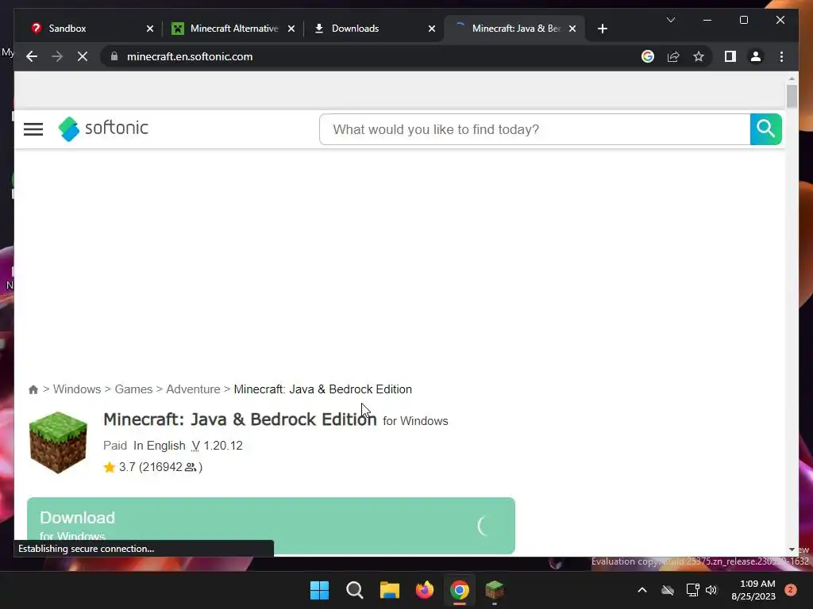Open File Explorer from the taskbar
The width and height of the screenshot is (813, 609).
(x=389, y=590)
